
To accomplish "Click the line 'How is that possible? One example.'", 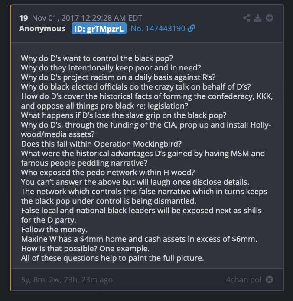I will pos(85,249).
